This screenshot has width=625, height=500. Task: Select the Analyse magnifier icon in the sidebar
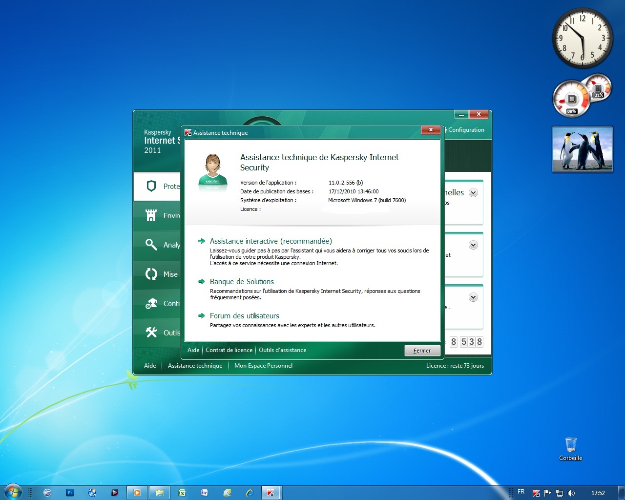[151, 245]
